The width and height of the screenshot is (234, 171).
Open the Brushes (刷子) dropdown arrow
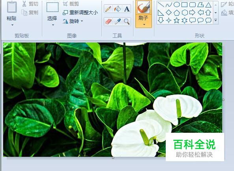(x=144, y=24)
